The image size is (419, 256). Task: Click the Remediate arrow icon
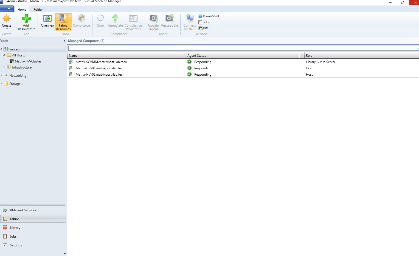[x=115, y=19]
